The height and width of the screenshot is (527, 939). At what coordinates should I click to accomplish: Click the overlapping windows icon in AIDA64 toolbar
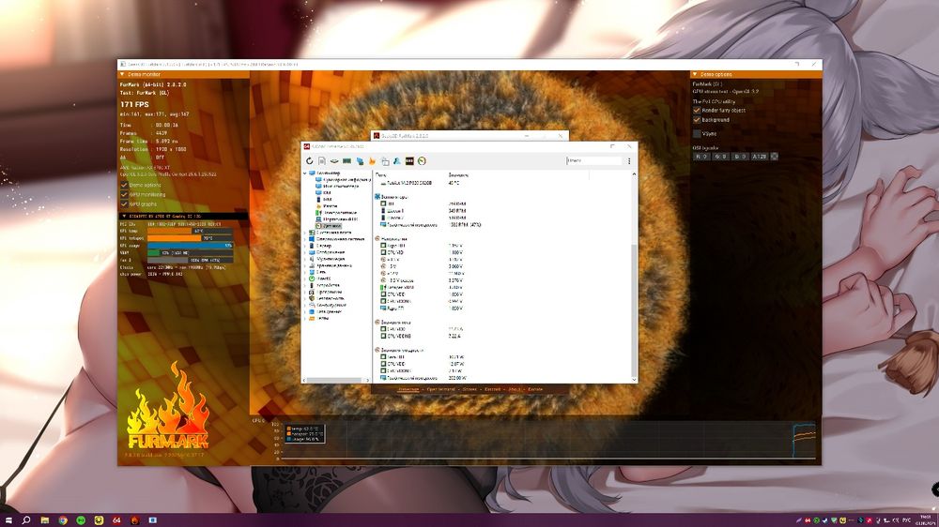coord(384,161)
